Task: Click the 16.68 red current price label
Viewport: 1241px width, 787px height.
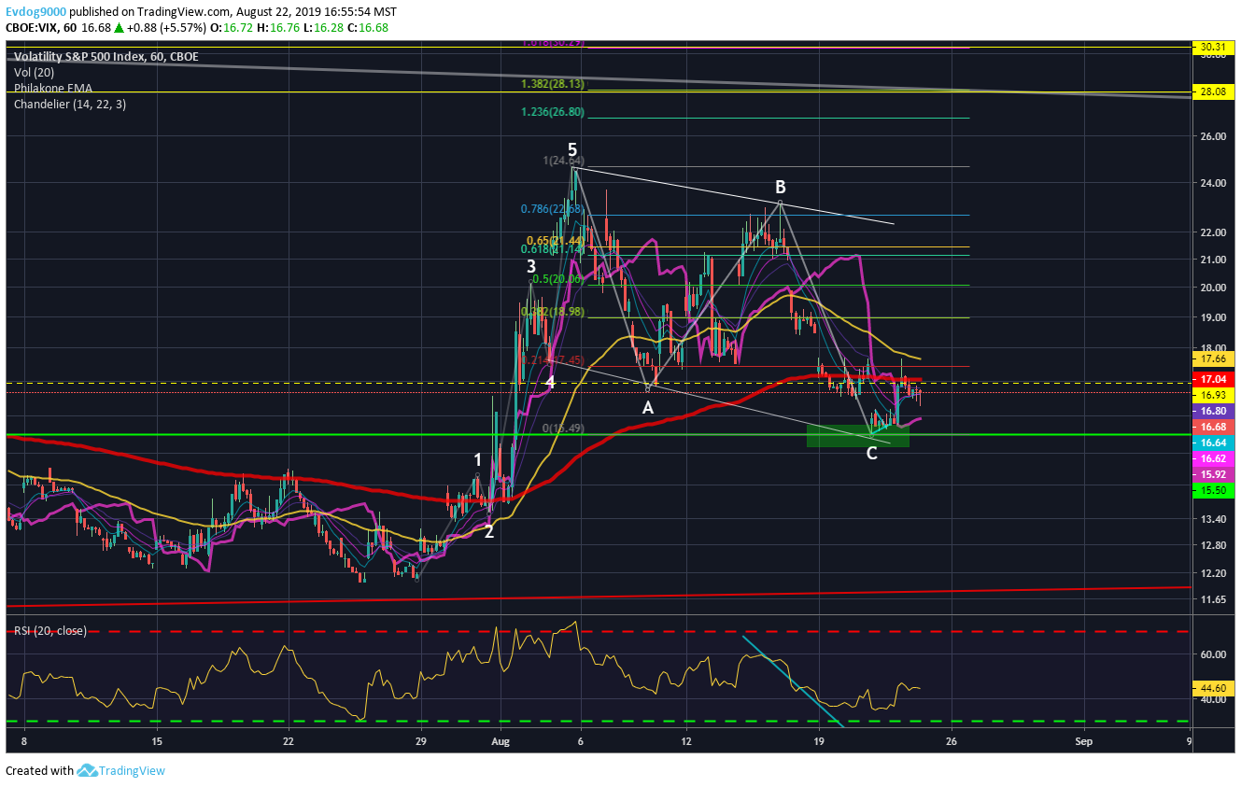Action: click(x=1213, y=427)
